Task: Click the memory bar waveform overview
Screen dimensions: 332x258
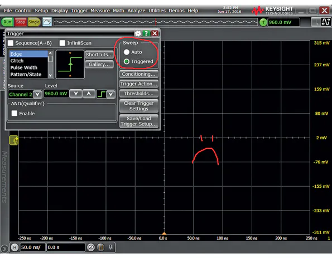Action: click(156, 22)
